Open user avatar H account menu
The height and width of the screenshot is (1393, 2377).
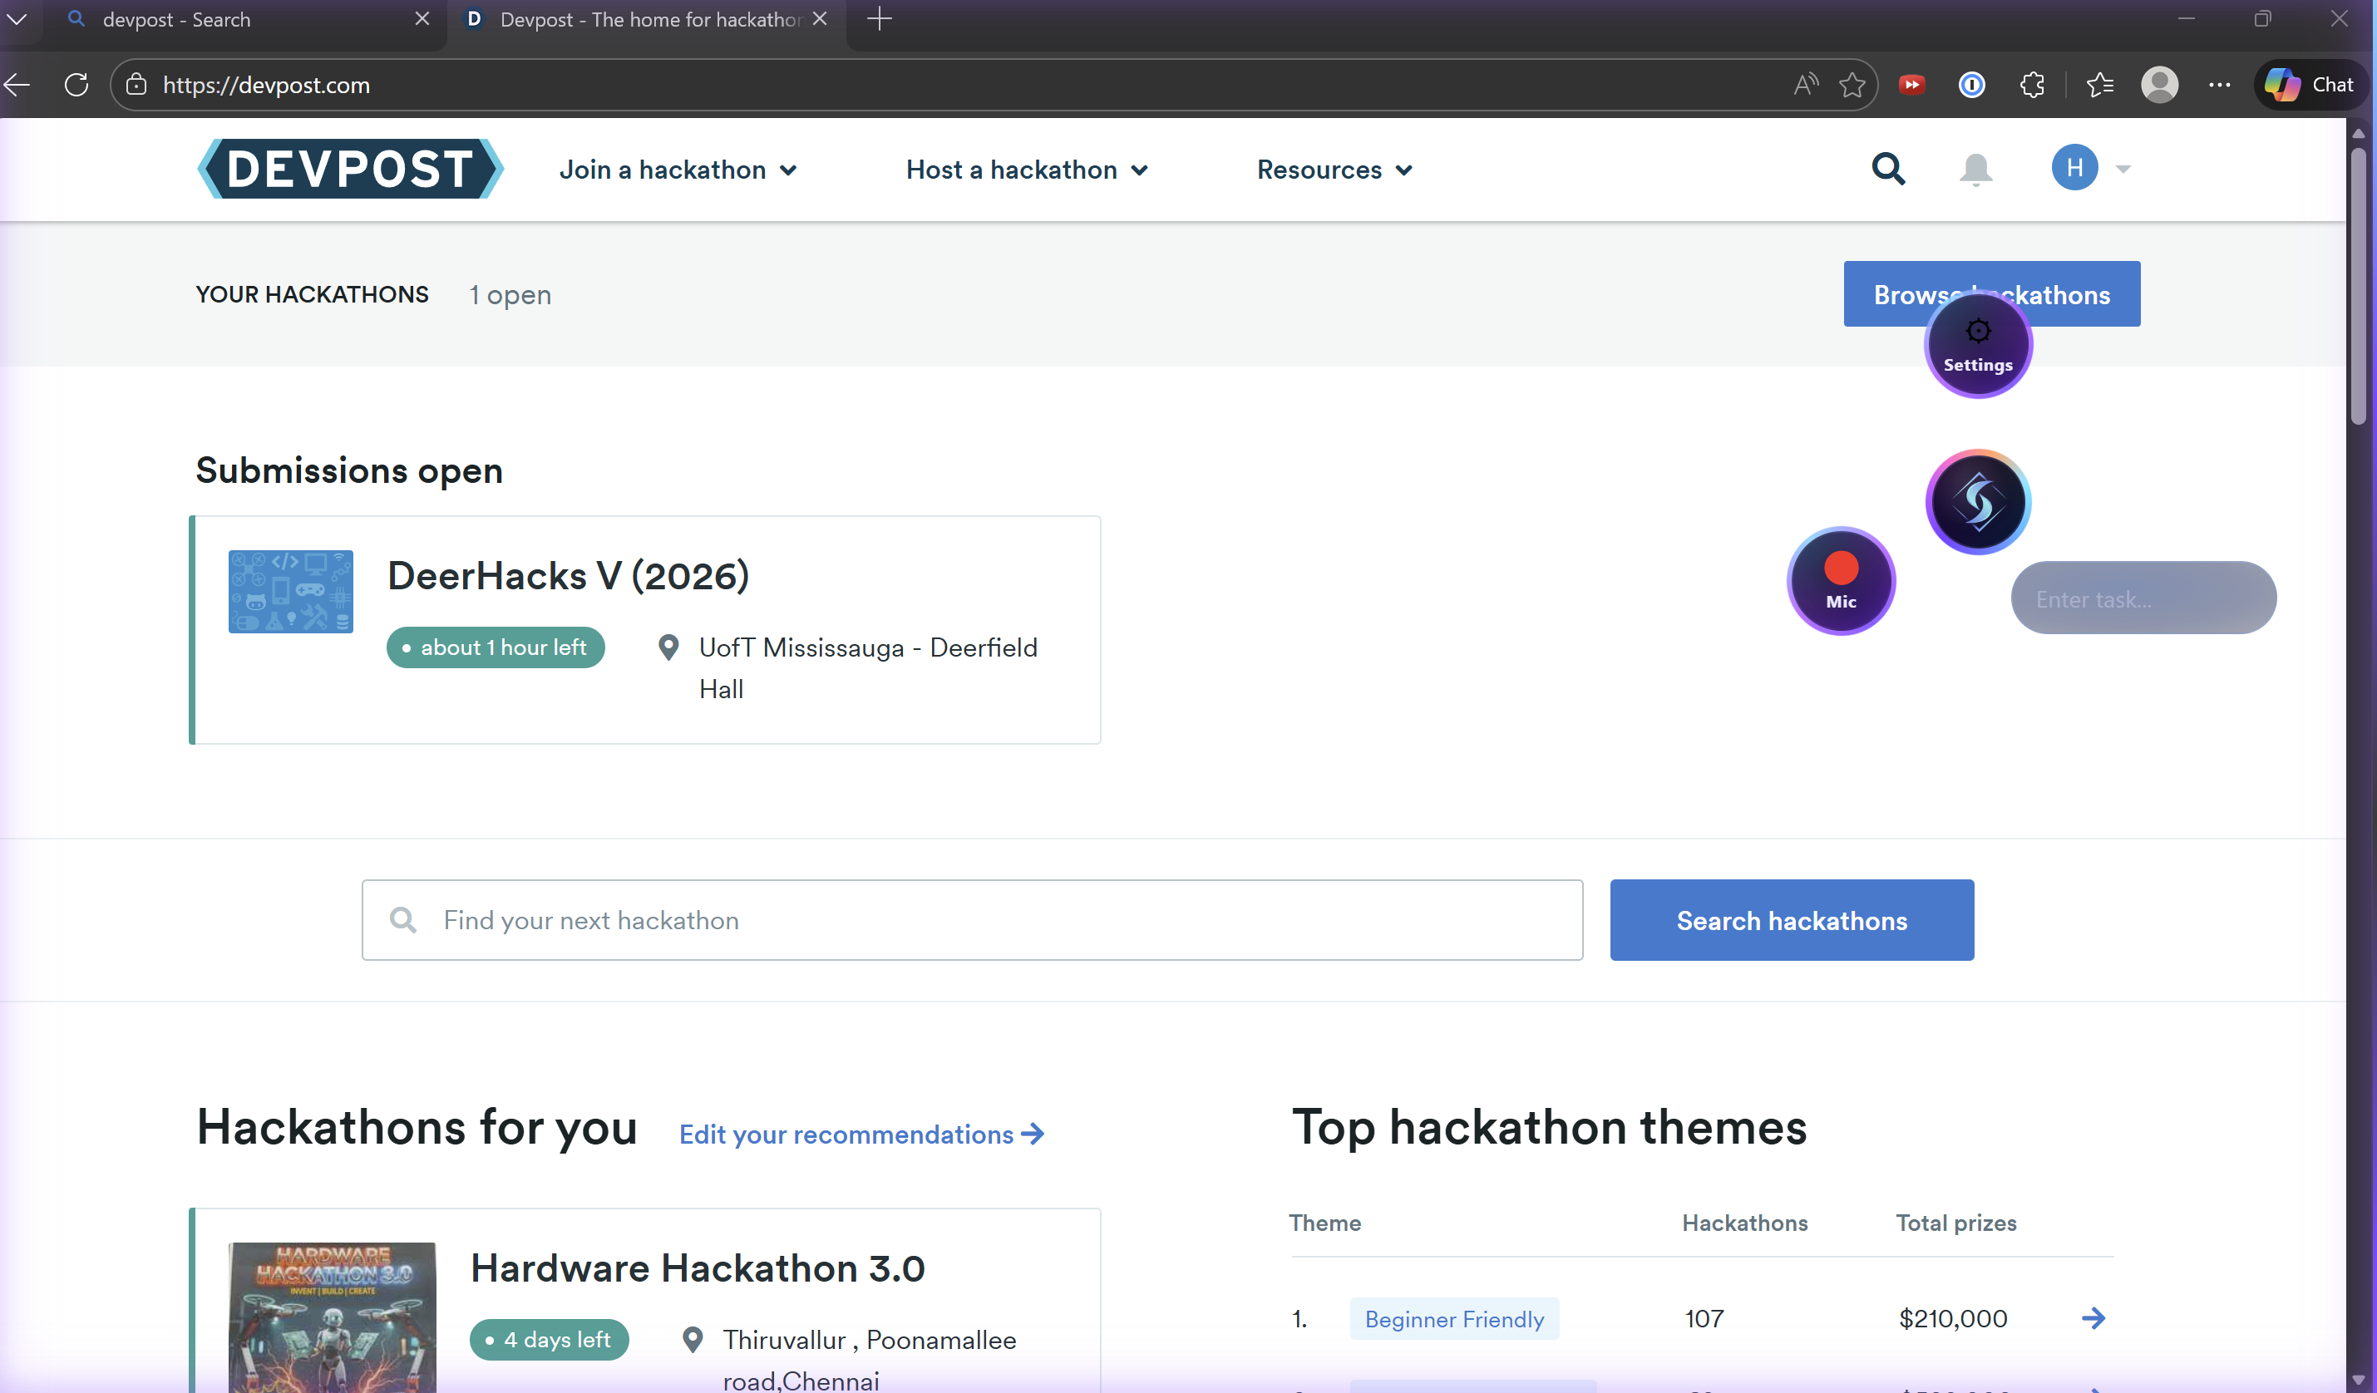(2074, 168)
